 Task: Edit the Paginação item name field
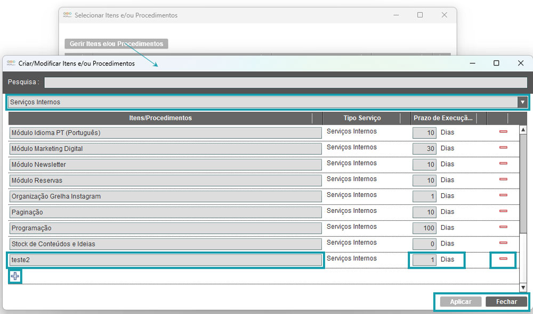tap(166, 212)
